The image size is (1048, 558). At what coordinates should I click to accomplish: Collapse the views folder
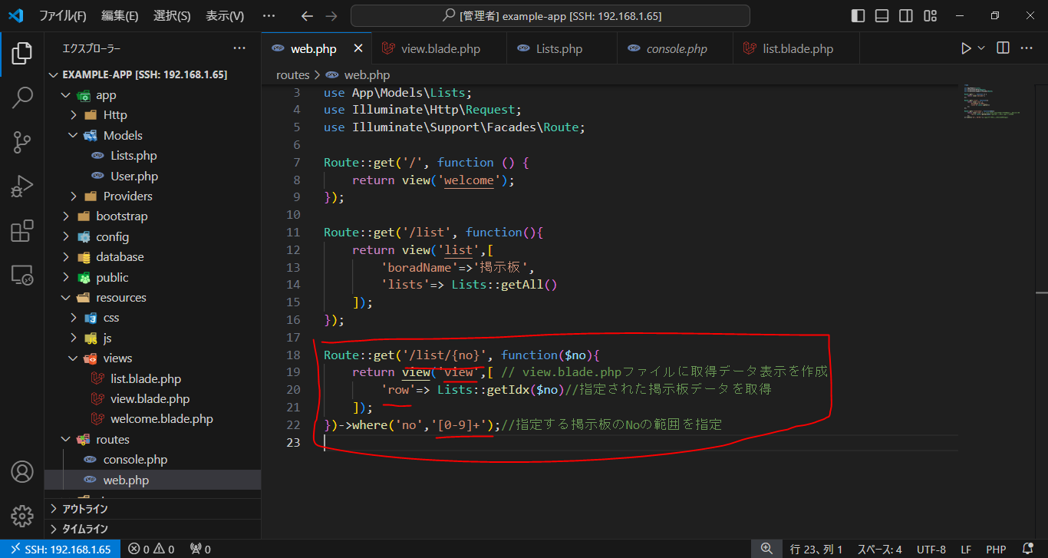click(153, 358)
